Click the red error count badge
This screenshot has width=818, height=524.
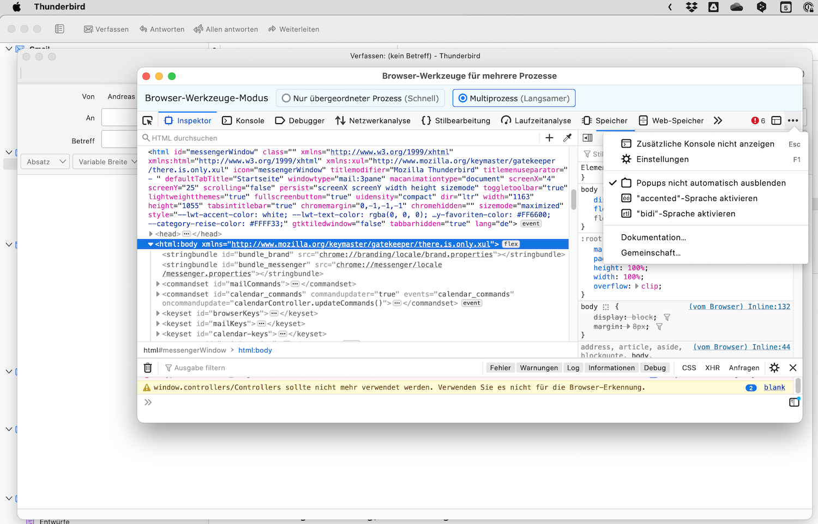758,121
